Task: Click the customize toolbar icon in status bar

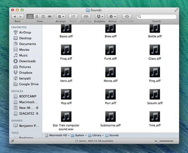Action: pos(13,141)
